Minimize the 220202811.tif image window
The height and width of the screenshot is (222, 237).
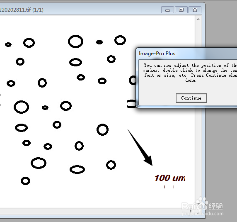tap(167, 10)
